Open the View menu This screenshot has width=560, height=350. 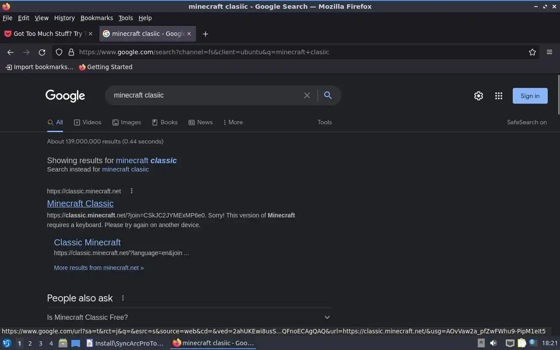tap(42, 18)
